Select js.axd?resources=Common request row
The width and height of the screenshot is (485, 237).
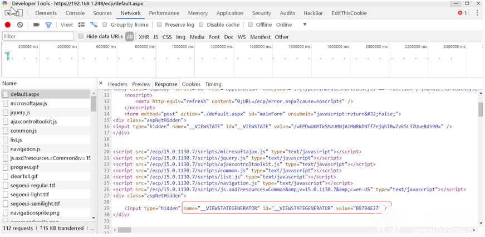pos(46,158)
